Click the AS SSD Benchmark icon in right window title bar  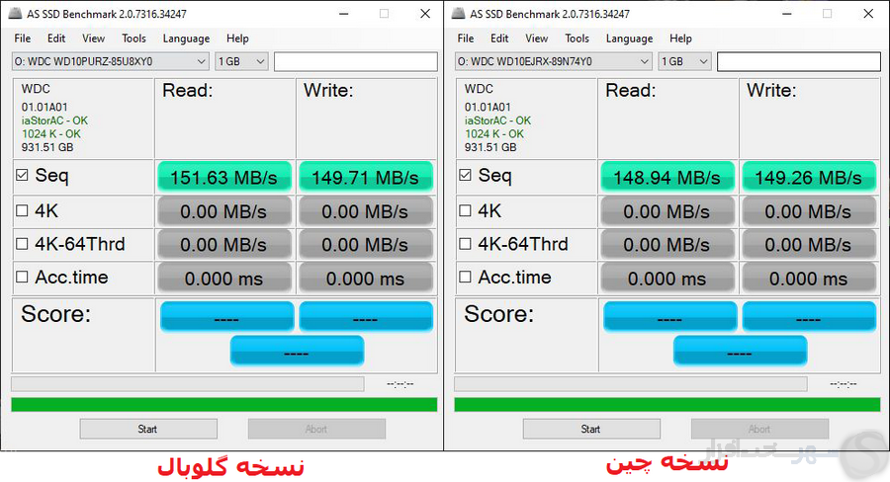458,14
